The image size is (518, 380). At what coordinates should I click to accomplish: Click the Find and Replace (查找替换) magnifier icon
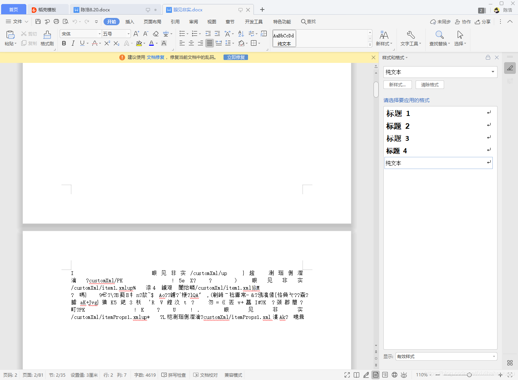pos(439,35)
